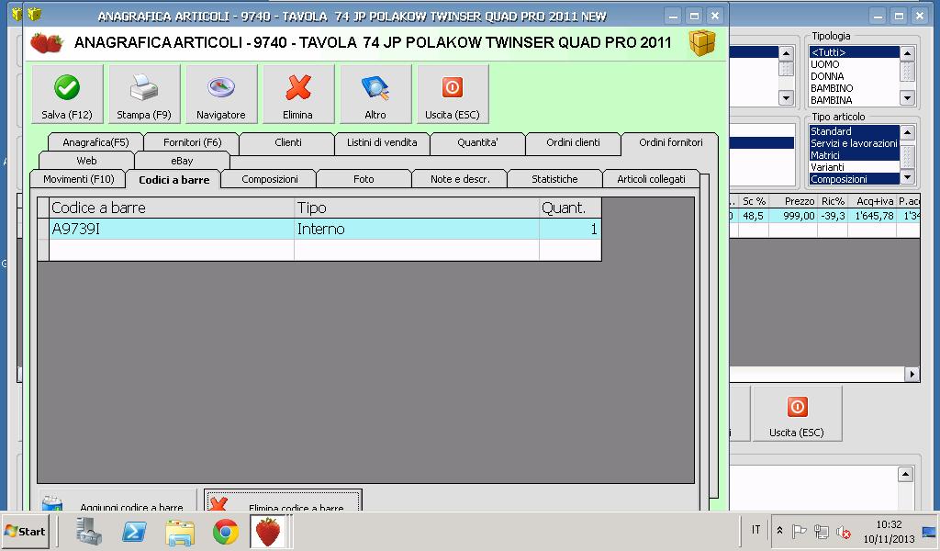Click the muted speaker tray icon
The height and width of the screenshot is (551, 940).
coord(844,532)
